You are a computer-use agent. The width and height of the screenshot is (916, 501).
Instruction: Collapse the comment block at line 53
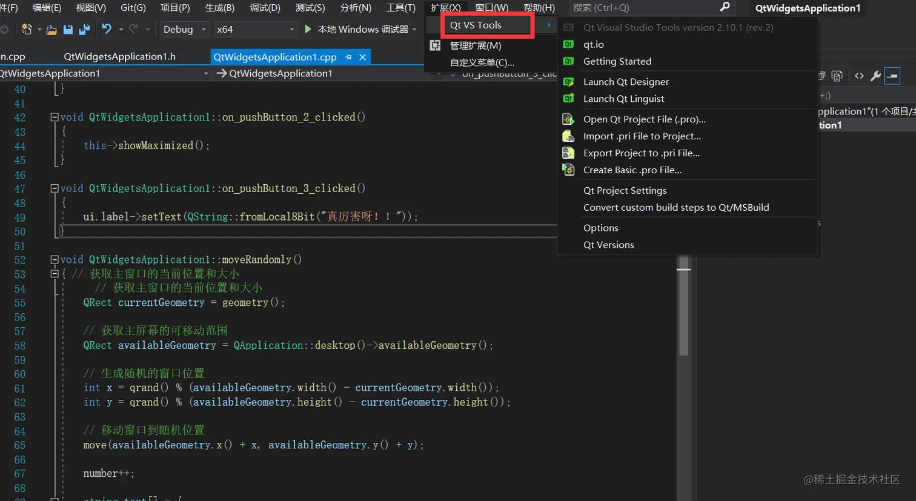(55, 274)
